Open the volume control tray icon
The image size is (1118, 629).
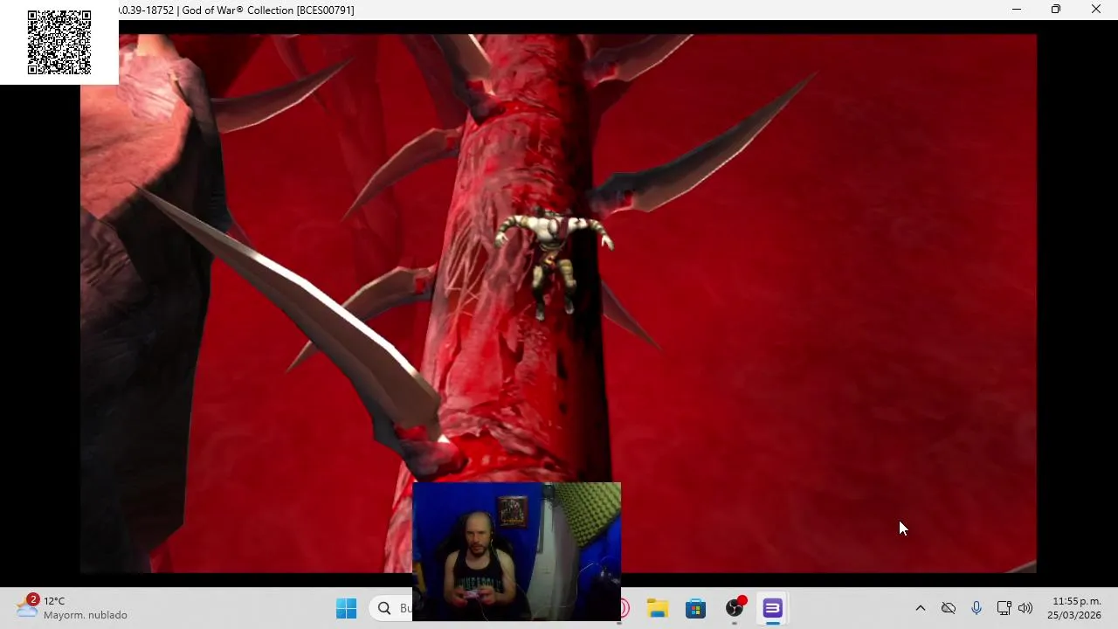click(1025, 608)
